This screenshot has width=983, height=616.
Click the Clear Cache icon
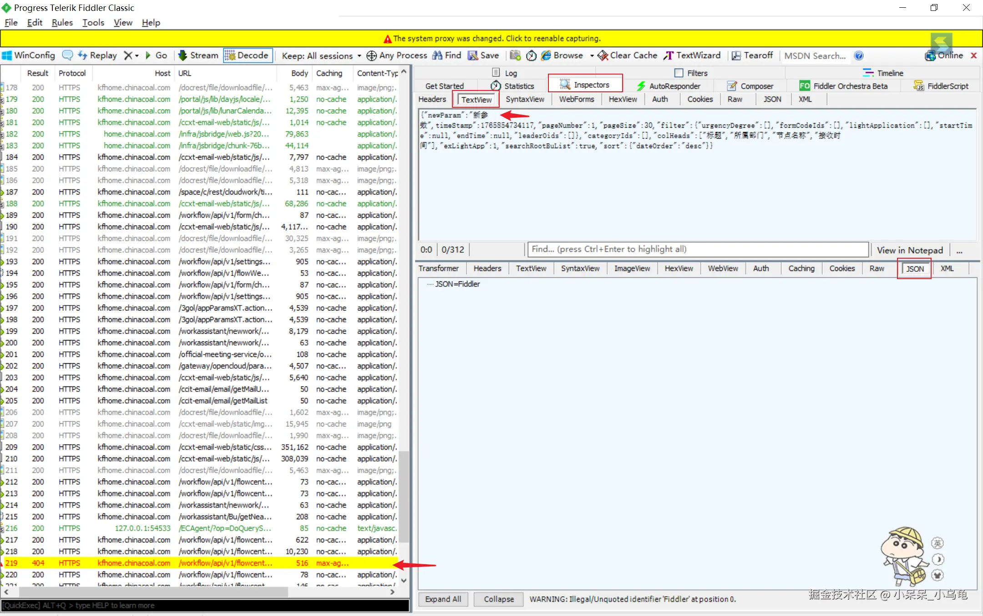(x=603, y=55)
